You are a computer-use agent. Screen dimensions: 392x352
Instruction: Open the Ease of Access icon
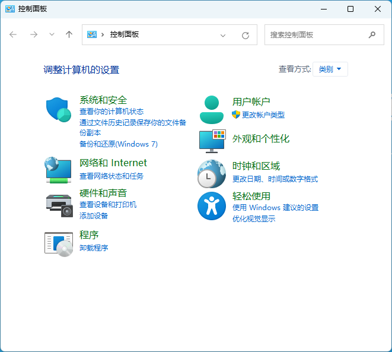tap(212, 206)
